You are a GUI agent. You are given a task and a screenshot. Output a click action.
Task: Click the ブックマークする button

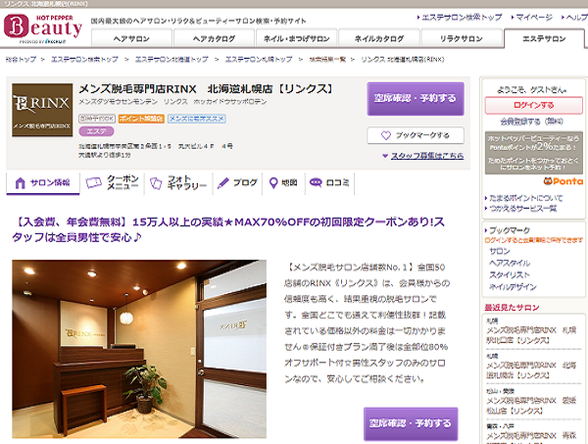click(416, 135)
